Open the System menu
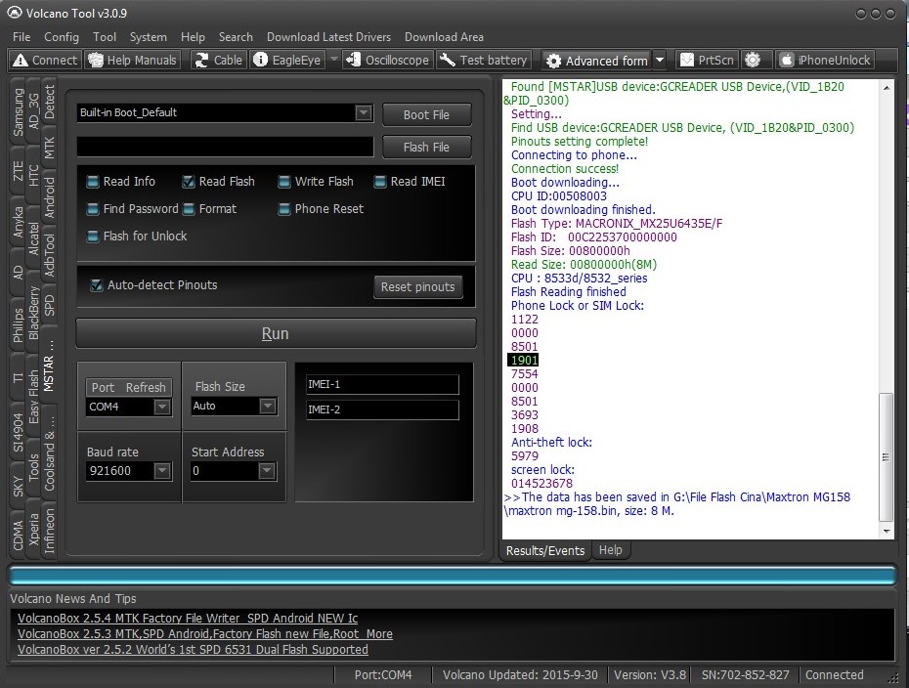The width and height of the screenshot is (909, 688). click(x=149, y=37)
